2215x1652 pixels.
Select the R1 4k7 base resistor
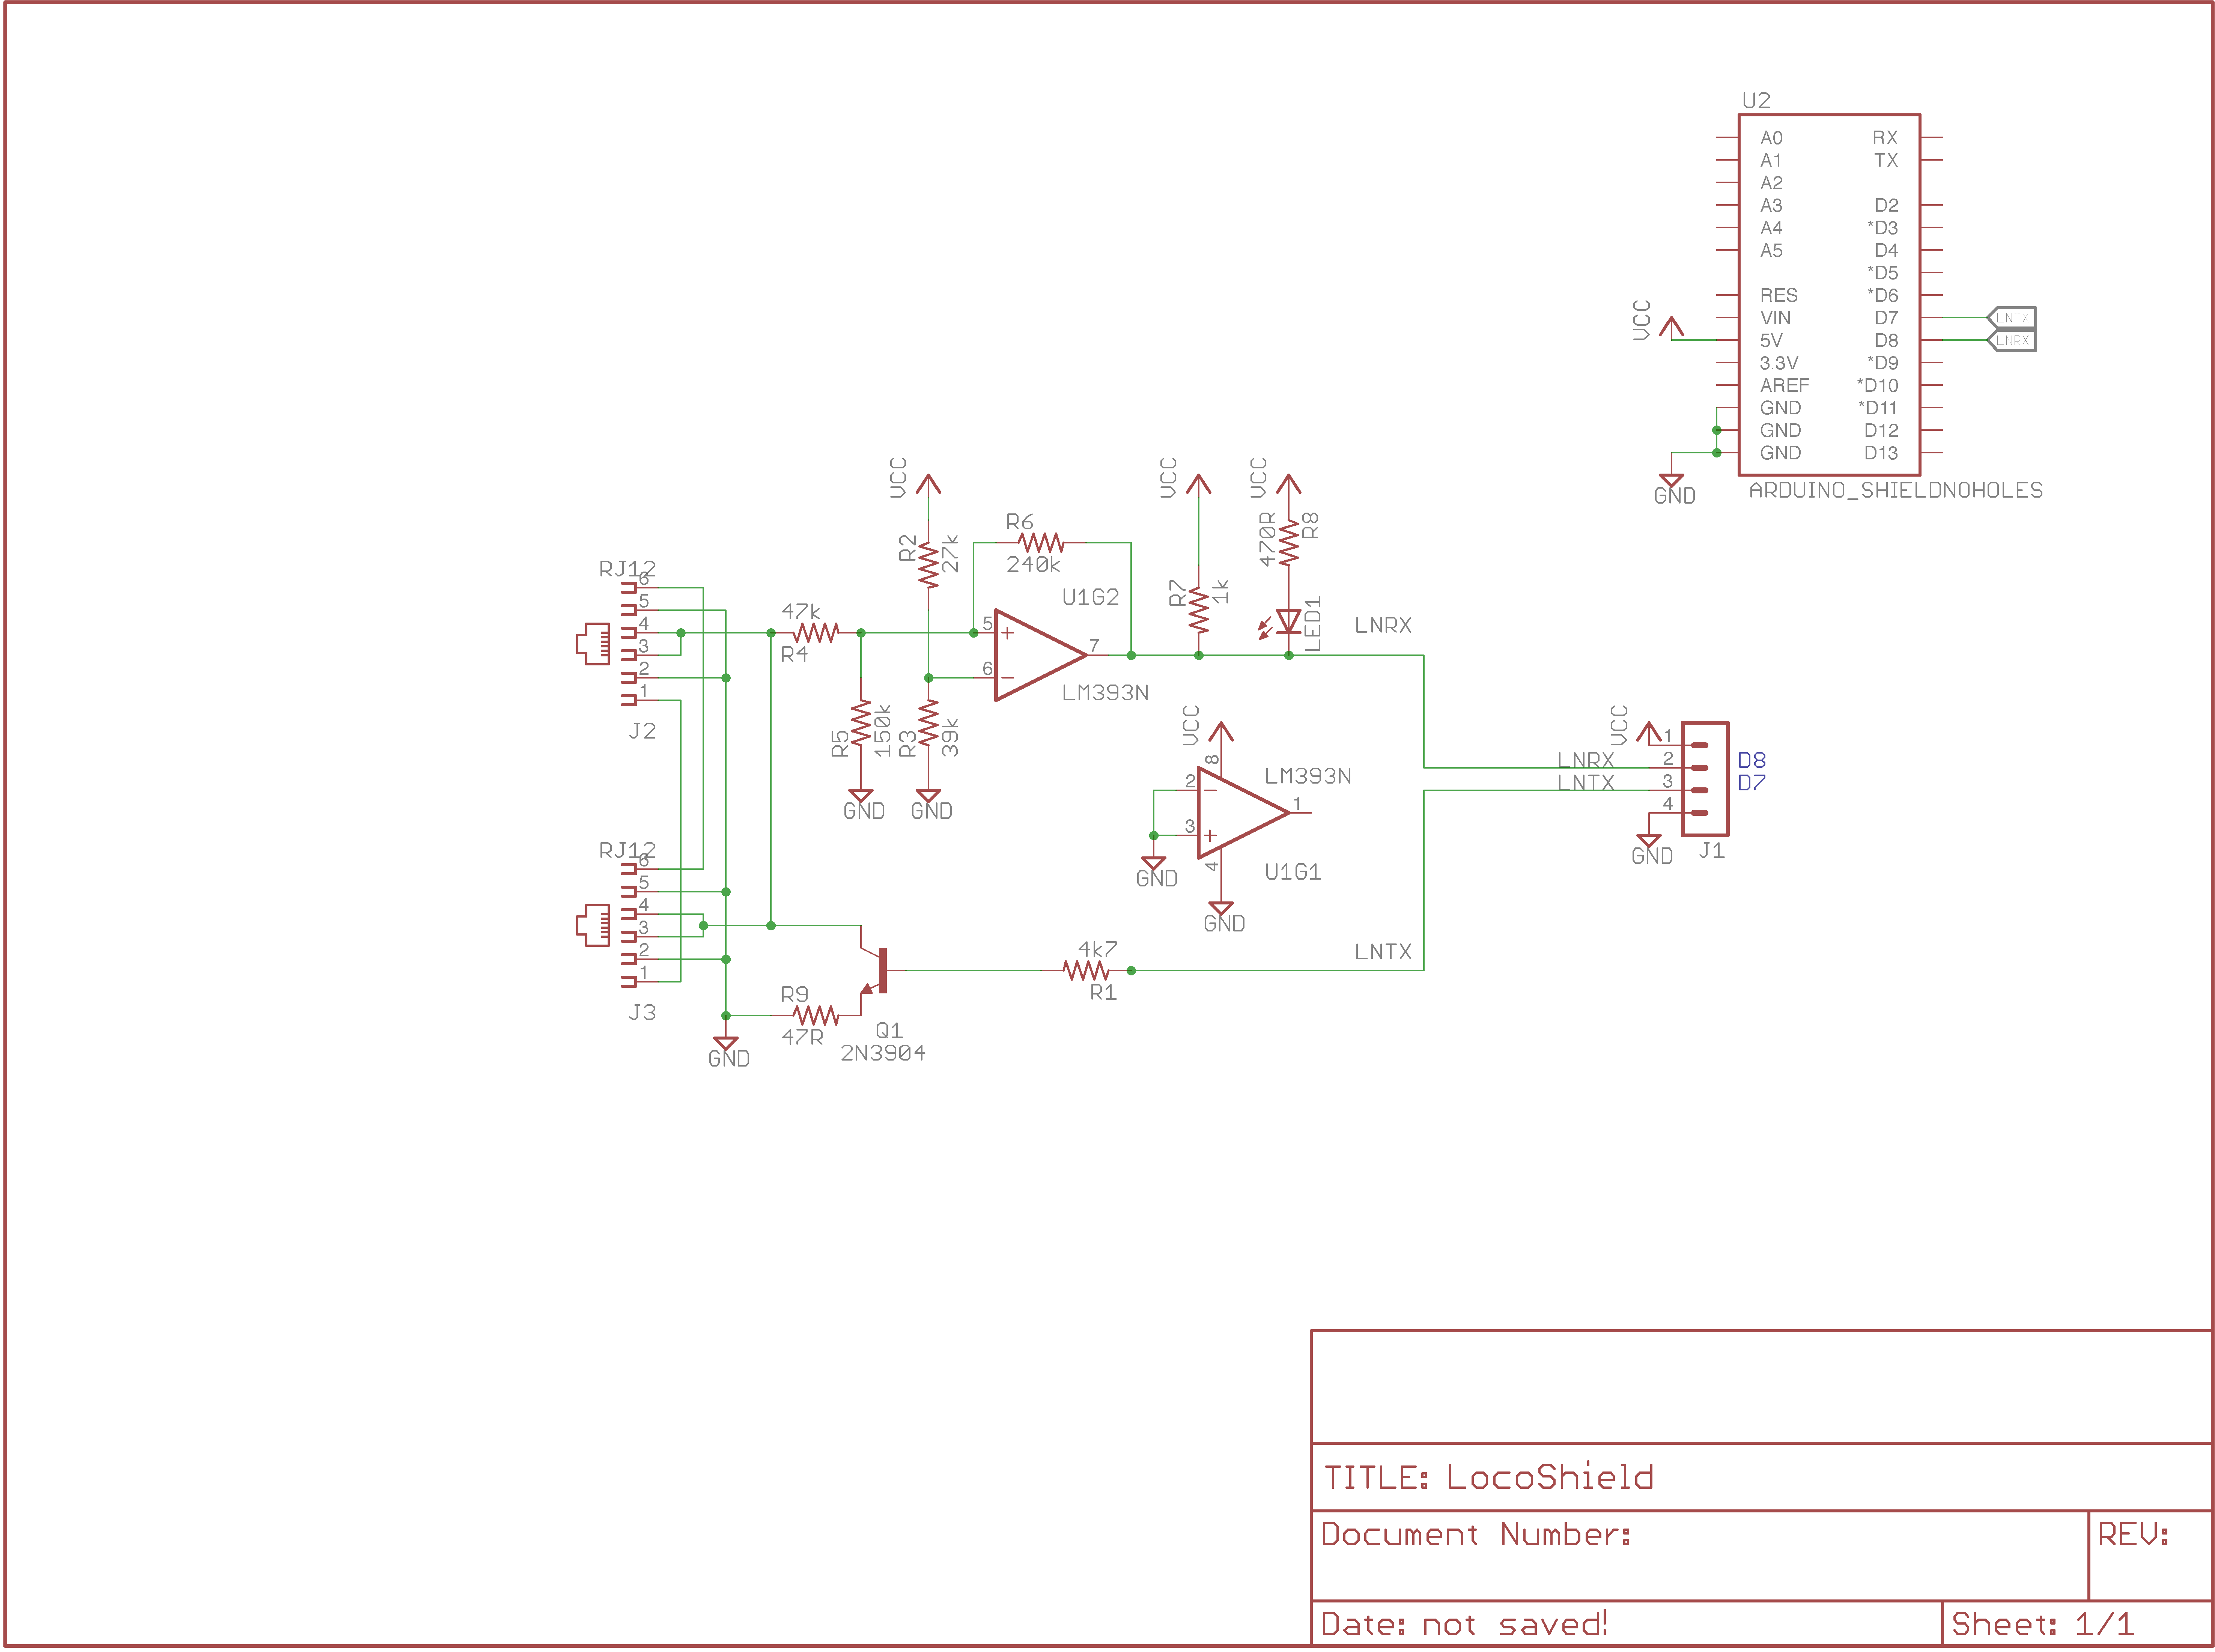pyautogui.click(x=1086, y=970)
